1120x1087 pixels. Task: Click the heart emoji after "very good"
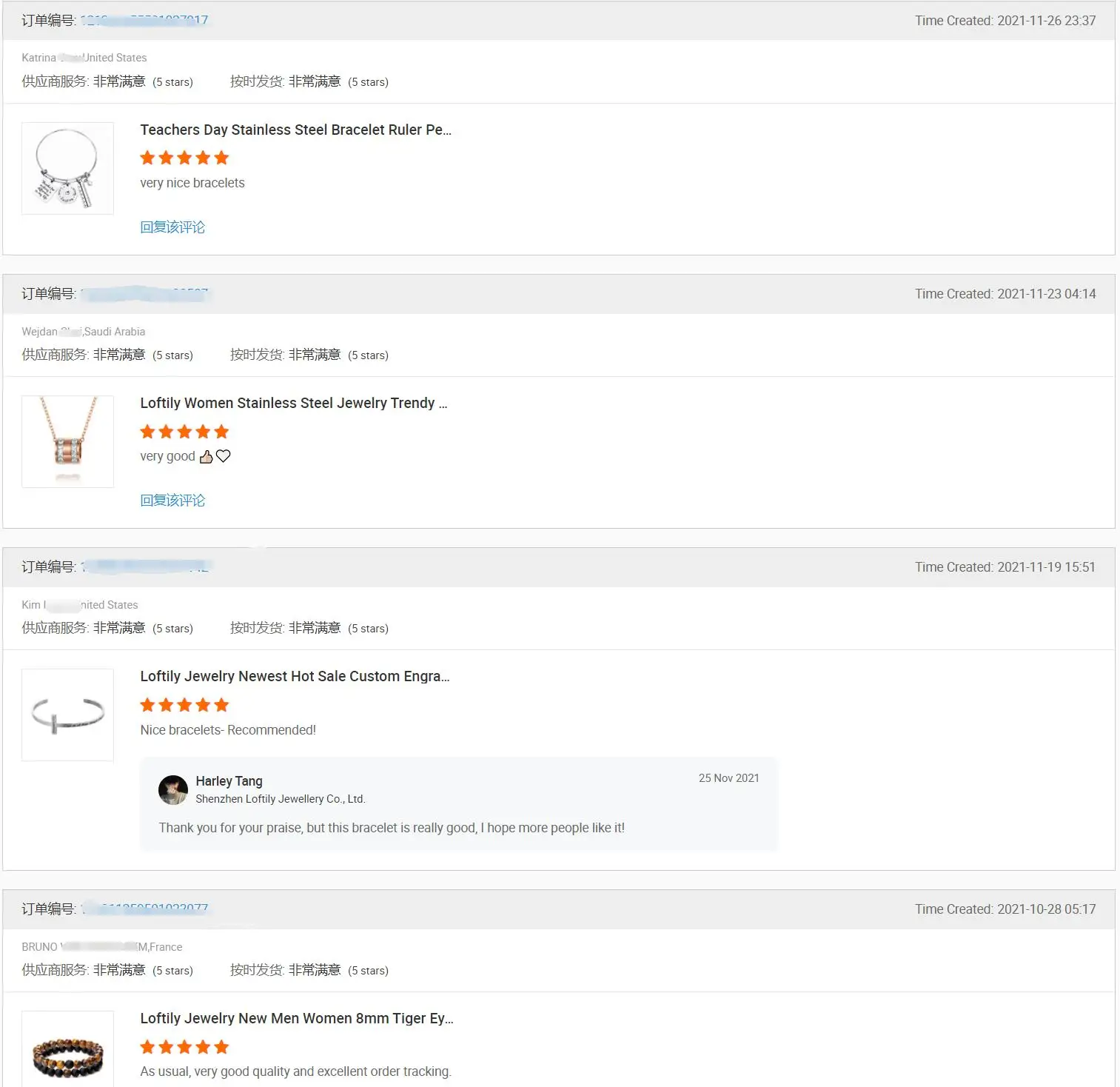tap(223, 456)
